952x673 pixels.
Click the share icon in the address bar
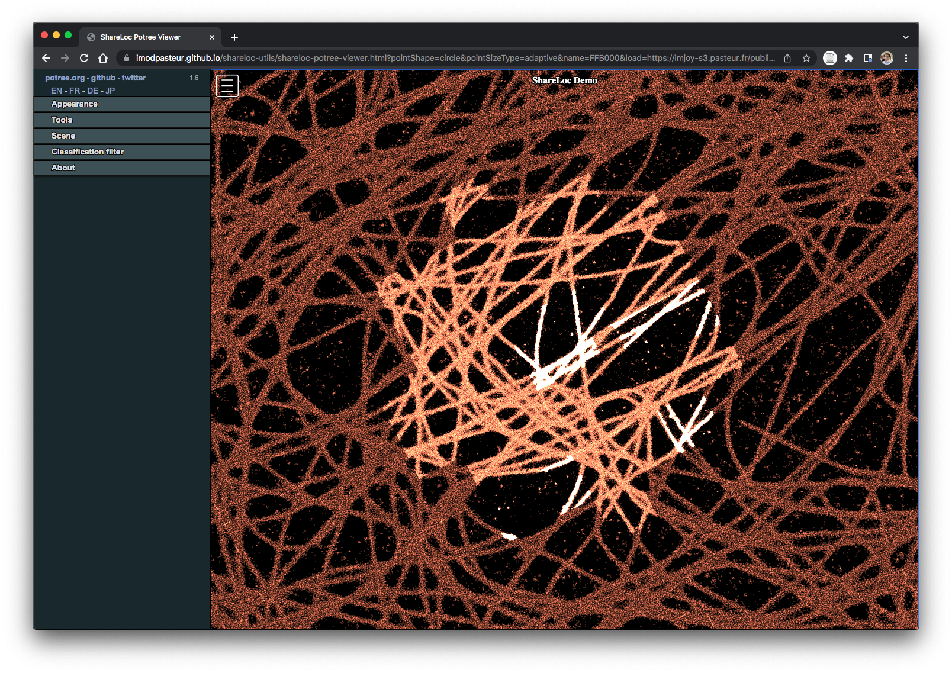tap(787, 58)
